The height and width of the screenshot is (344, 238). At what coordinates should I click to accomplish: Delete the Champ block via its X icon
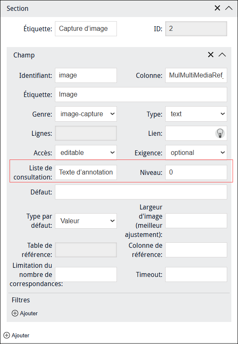[211, 55]
